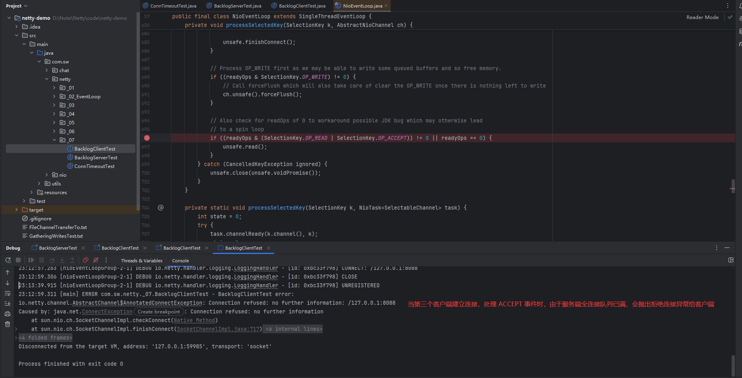
Task: Expand the folded frames in console
Action: coord(46,338)
